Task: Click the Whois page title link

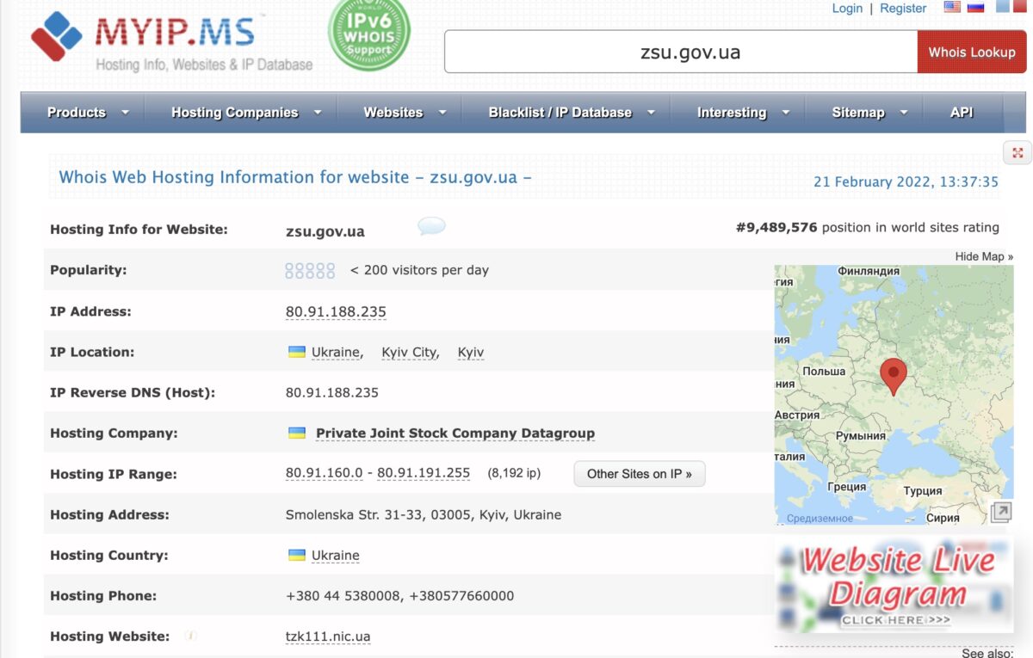Action: click(295, 177)
